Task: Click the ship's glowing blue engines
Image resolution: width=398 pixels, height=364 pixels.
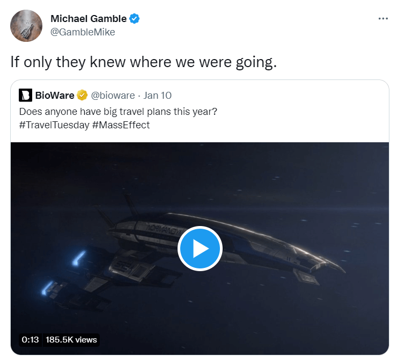Action: pos(63,272)
